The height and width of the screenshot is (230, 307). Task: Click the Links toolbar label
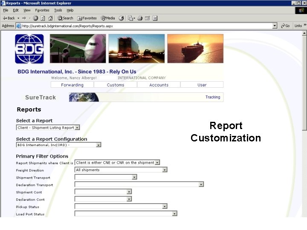coord(298,26)
